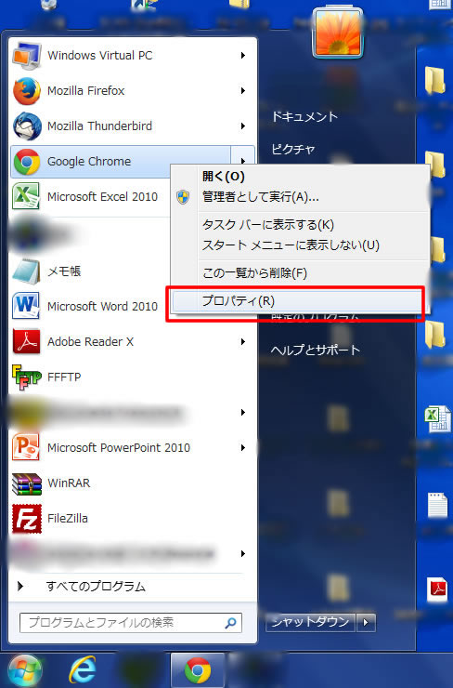The height and width of the screenshot is (688, 453).
Task: Click the Microsoft Word 2010 label
Action: 102,306
